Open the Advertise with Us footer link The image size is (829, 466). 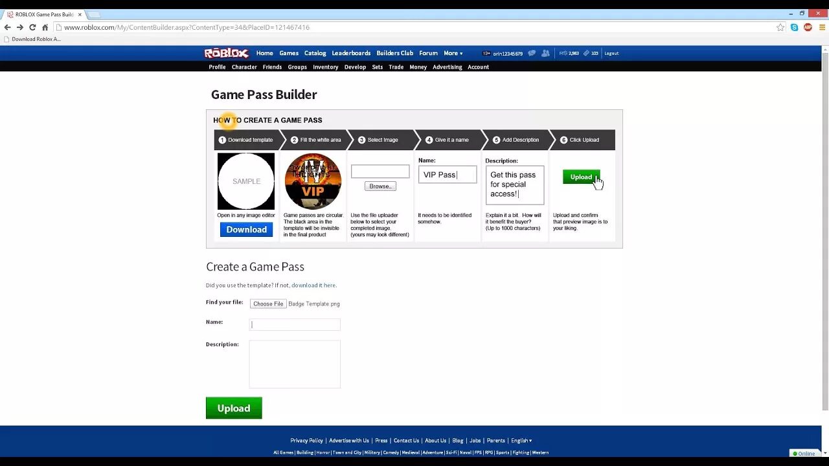[348, 440]
